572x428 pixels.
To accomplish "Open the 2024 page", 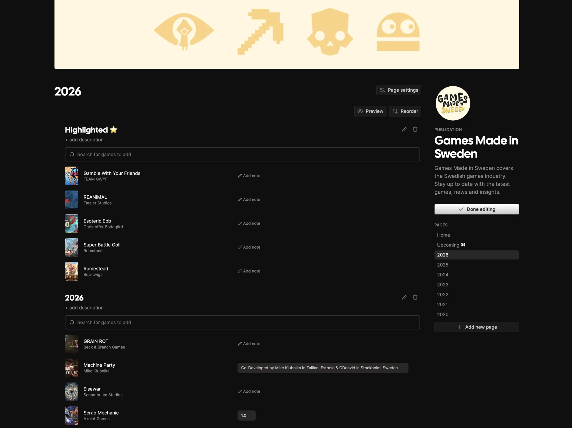I will coord(477,275).
